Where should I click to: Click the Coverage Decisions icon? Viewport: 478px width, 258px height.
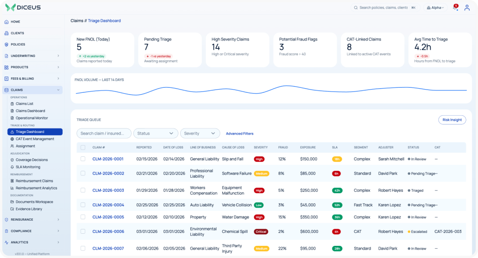pyautogui.click(x=12, y=160)
